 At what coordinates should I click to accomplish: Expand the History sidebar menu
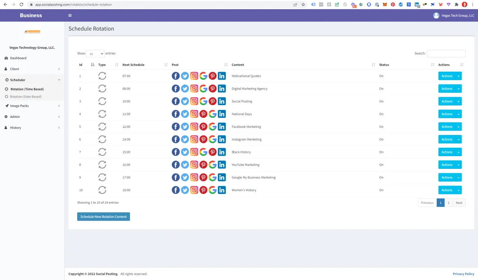(x=32, y=128)
